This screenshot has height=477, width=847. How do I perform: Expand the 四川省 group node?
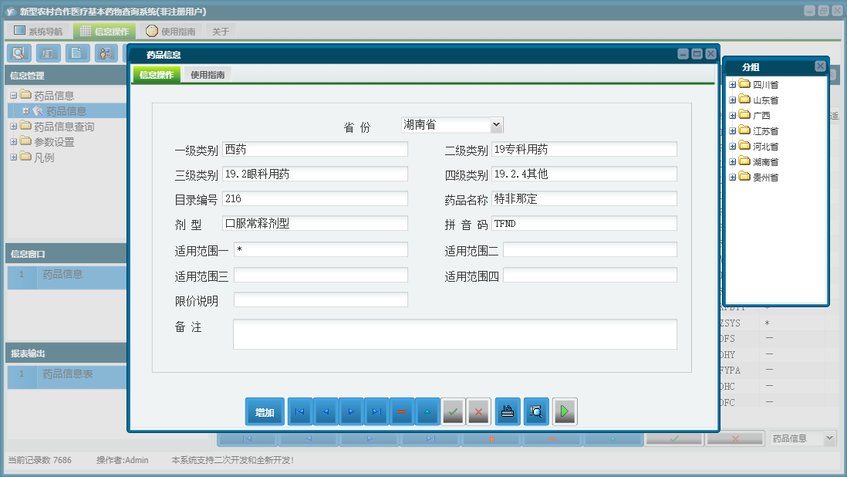[x=733, y=84]
